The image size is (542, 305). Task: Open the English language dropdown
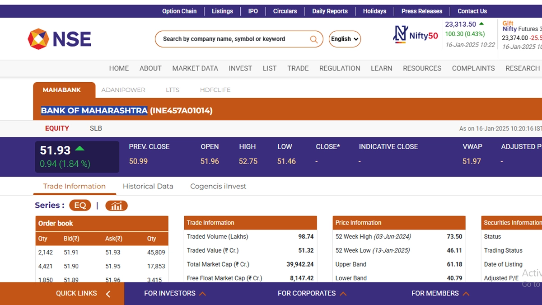(345, 39)
